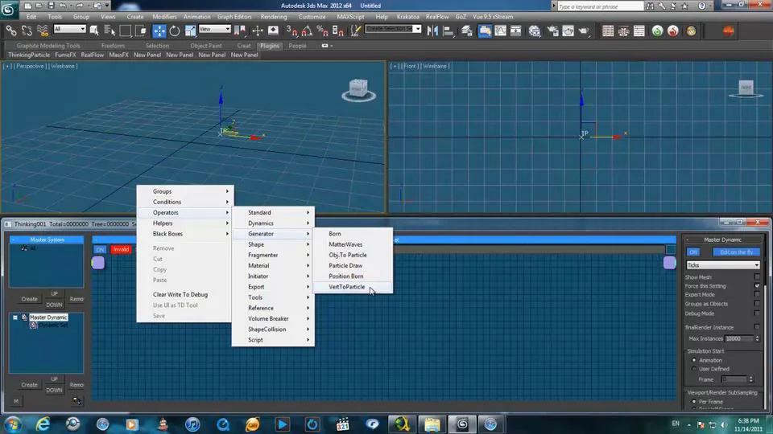Switch to the Freeform ribbon tab

point(113,46)
